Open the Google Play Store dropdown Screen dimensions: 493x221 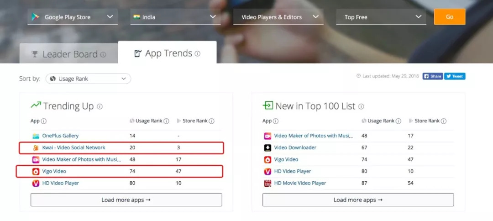pyautogui.click(x=73, y=16)
